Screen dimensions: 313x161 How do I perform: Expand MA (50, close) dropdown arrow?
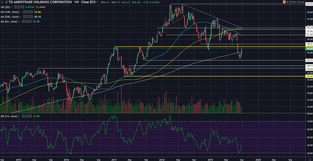(19, 22)
